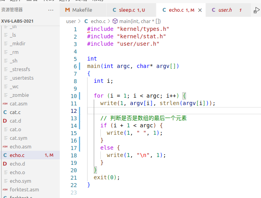Screen dimensions: 261x198
Task: Select cat.o in the explorer list
Action: coord(16,129)
